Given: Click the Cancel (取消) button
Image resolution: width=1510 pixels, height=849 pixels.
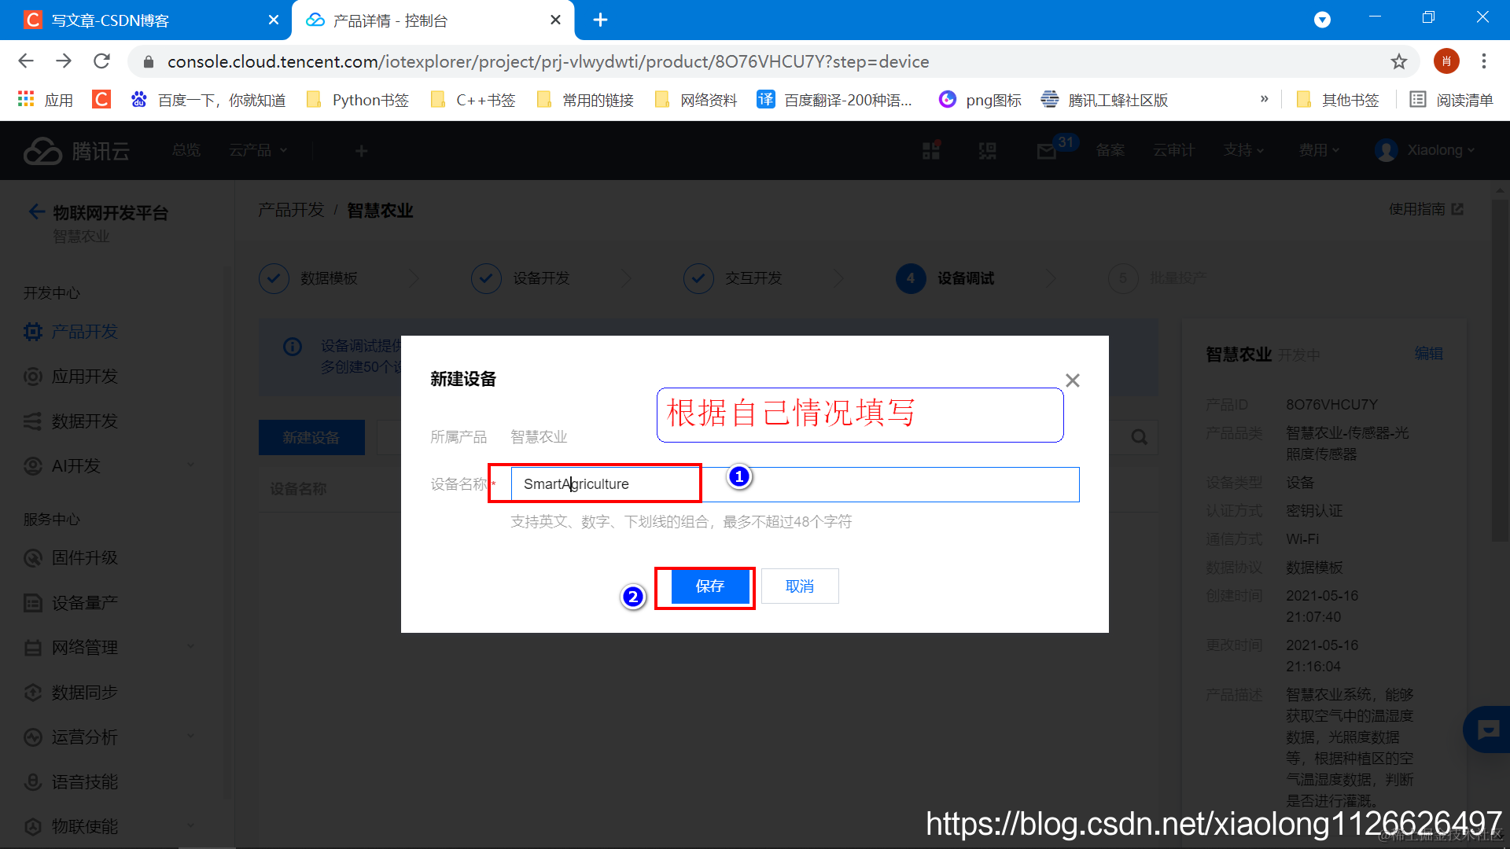Looking at the screenshot, I should 799,586.
